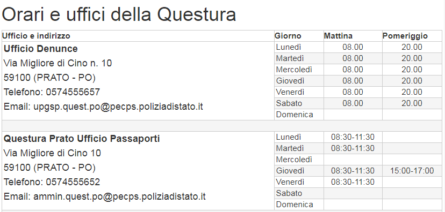Select the Denunce address Via Migliore di Cino n. 10
Screen dimensions: 445x212
58,63
